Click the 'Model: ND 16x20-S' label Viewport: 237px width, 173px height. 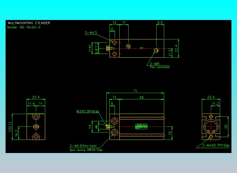(x=24, y=27)
